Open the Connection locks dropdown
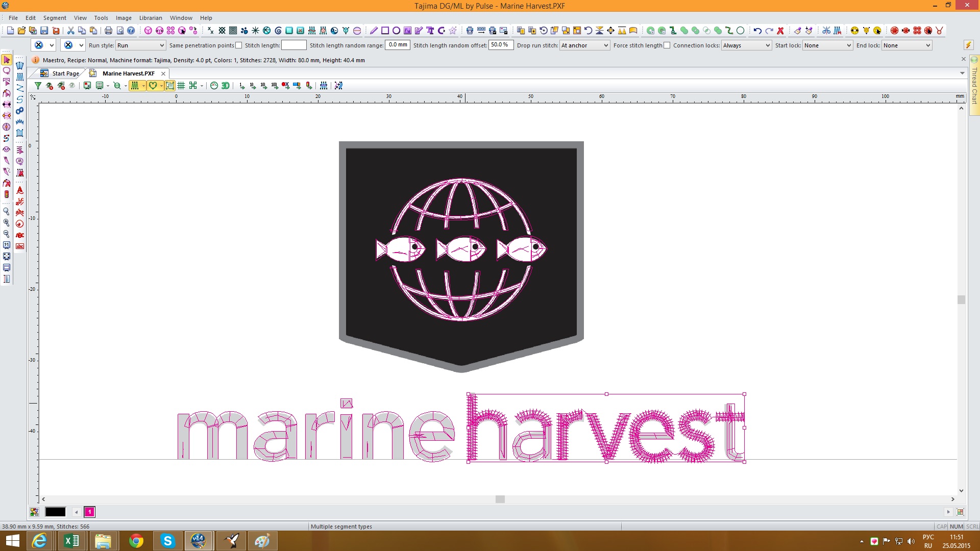This screenshot has width=980, height=551. pos(746,45)
